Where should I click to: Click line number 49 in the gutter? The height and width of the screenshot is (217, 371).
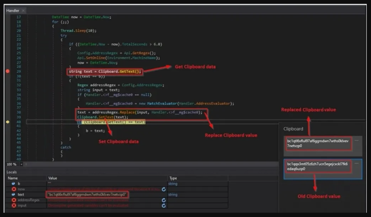[x=19, y=159]
